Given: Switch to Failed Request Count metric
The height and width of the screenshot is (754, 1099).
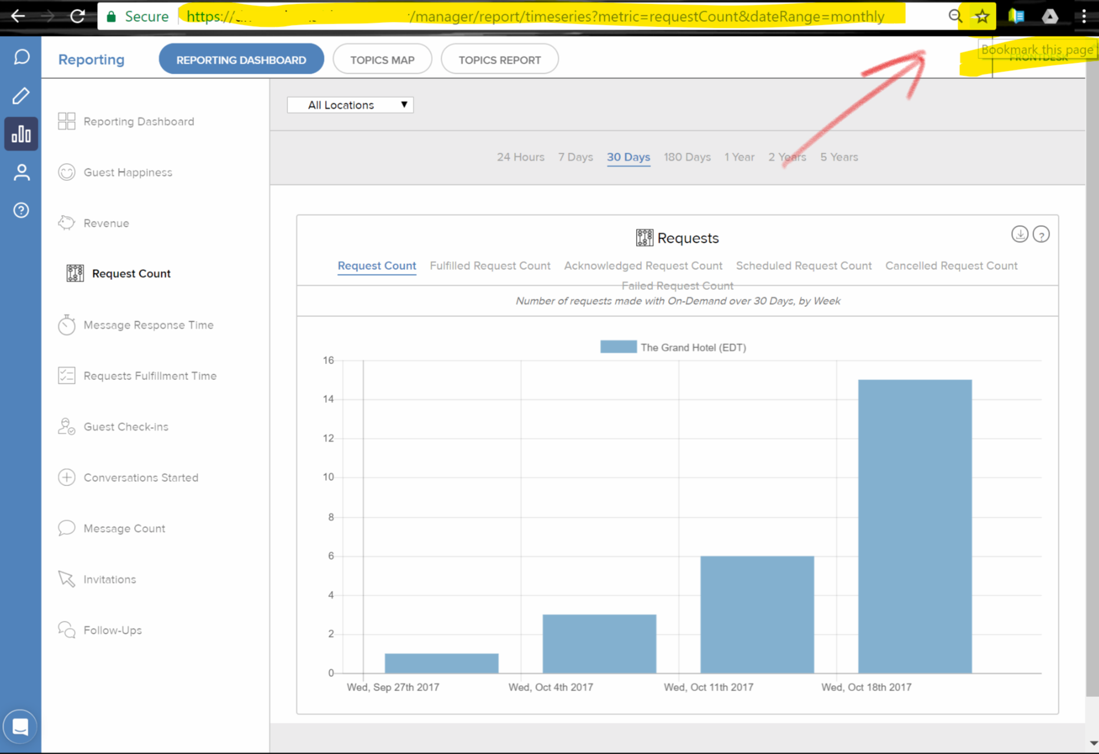Looking at the screenshot, I should (677, 286).
